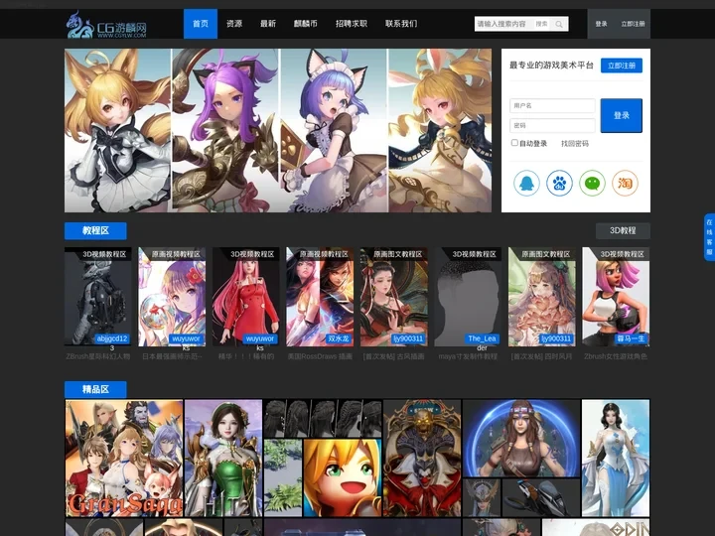Image resolution: width=715 pixels, height=536 pixels.
Task: Log in with the WeChat icon
Action: coord(592,184)
